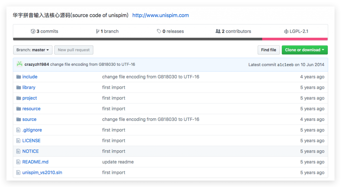341x187 pixels.
Task: Open the source folder
Action: coord(29,119)
